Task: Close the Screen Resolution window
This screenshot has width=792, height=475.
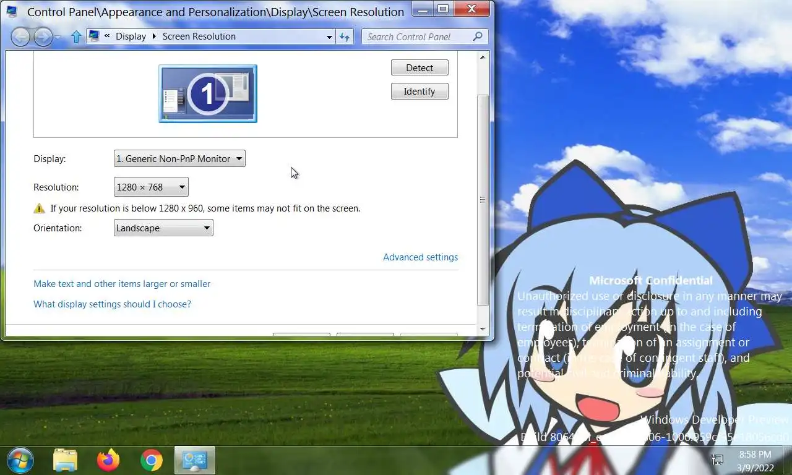Action: (x=471, y=9)
